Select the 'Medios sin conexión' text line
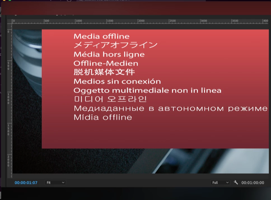 click(117, 81)
